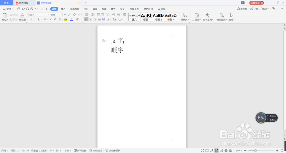Click the 访客登录 login button
The image size is (286, 153).
pyautogui.click(x=257, y=3)
